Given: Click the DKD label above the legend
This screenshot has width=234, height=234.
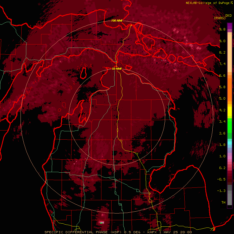Looking at the screenshot, I should click(229, 16).
